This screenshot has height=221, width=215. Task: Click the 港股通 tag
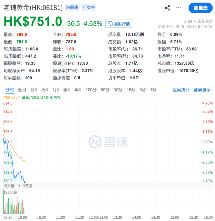click(x=72, y=7)
